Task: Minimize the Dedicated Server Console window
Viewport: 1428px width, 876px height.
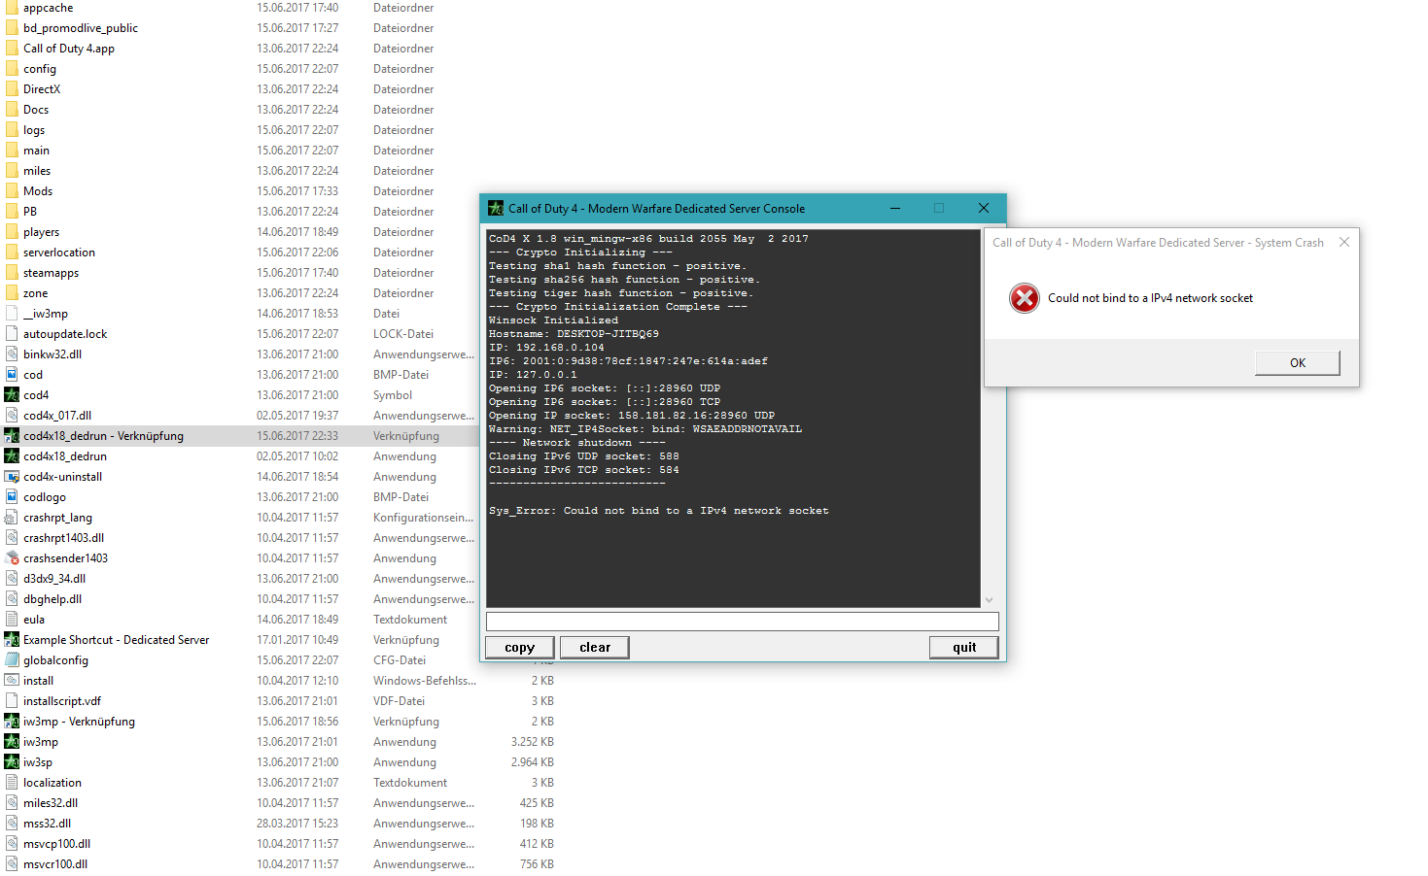Action: click(x=894, y=208)
